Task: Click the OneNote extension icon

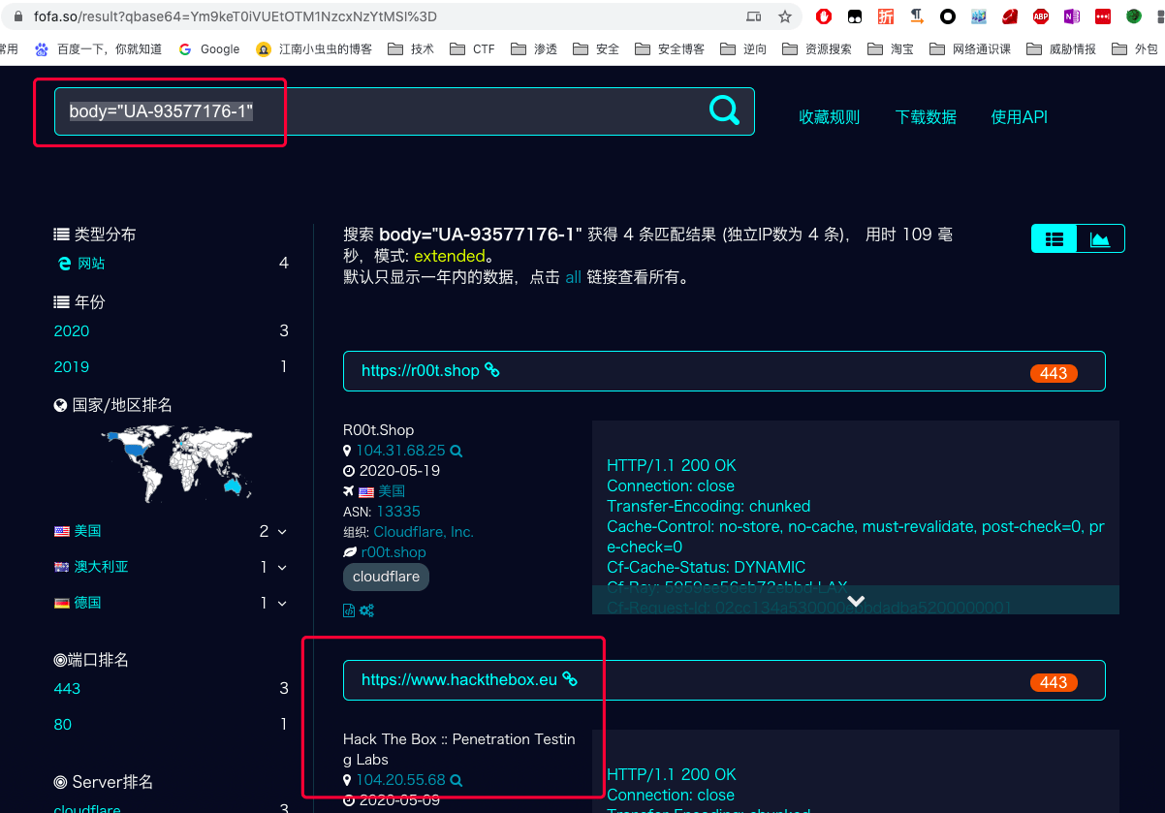Action: [1072, 16]
